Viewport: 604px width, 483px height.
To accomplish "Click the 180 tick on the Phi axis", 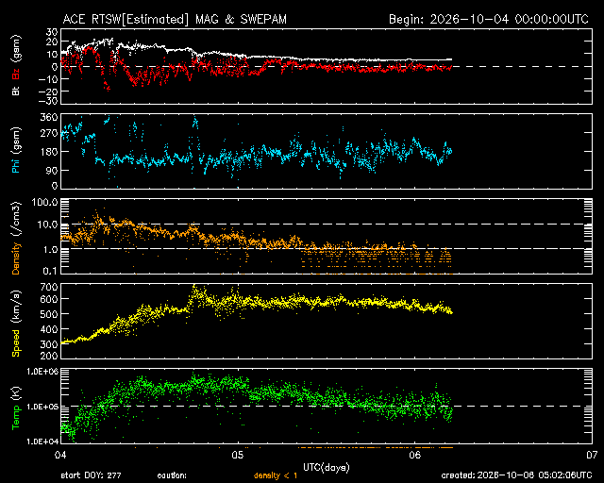I will (x=49, y=152).
